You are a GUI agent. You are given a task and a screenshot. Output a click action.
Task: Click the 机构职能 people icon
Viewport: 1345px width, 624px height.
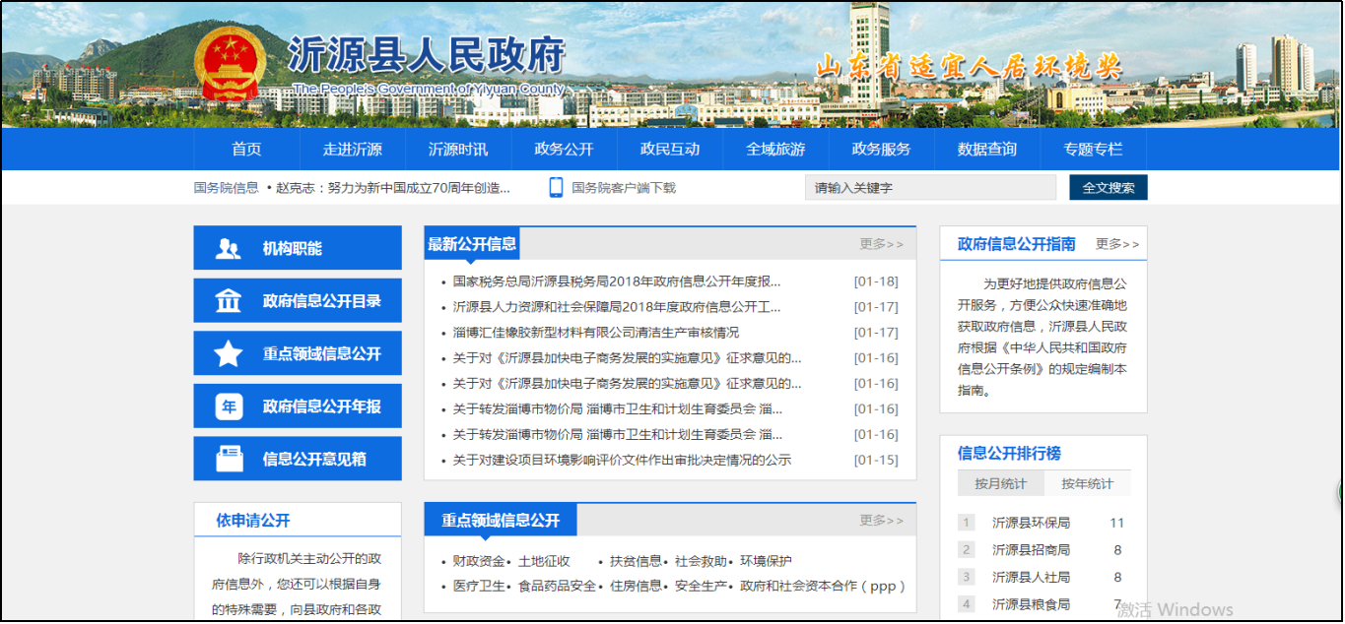229,249
